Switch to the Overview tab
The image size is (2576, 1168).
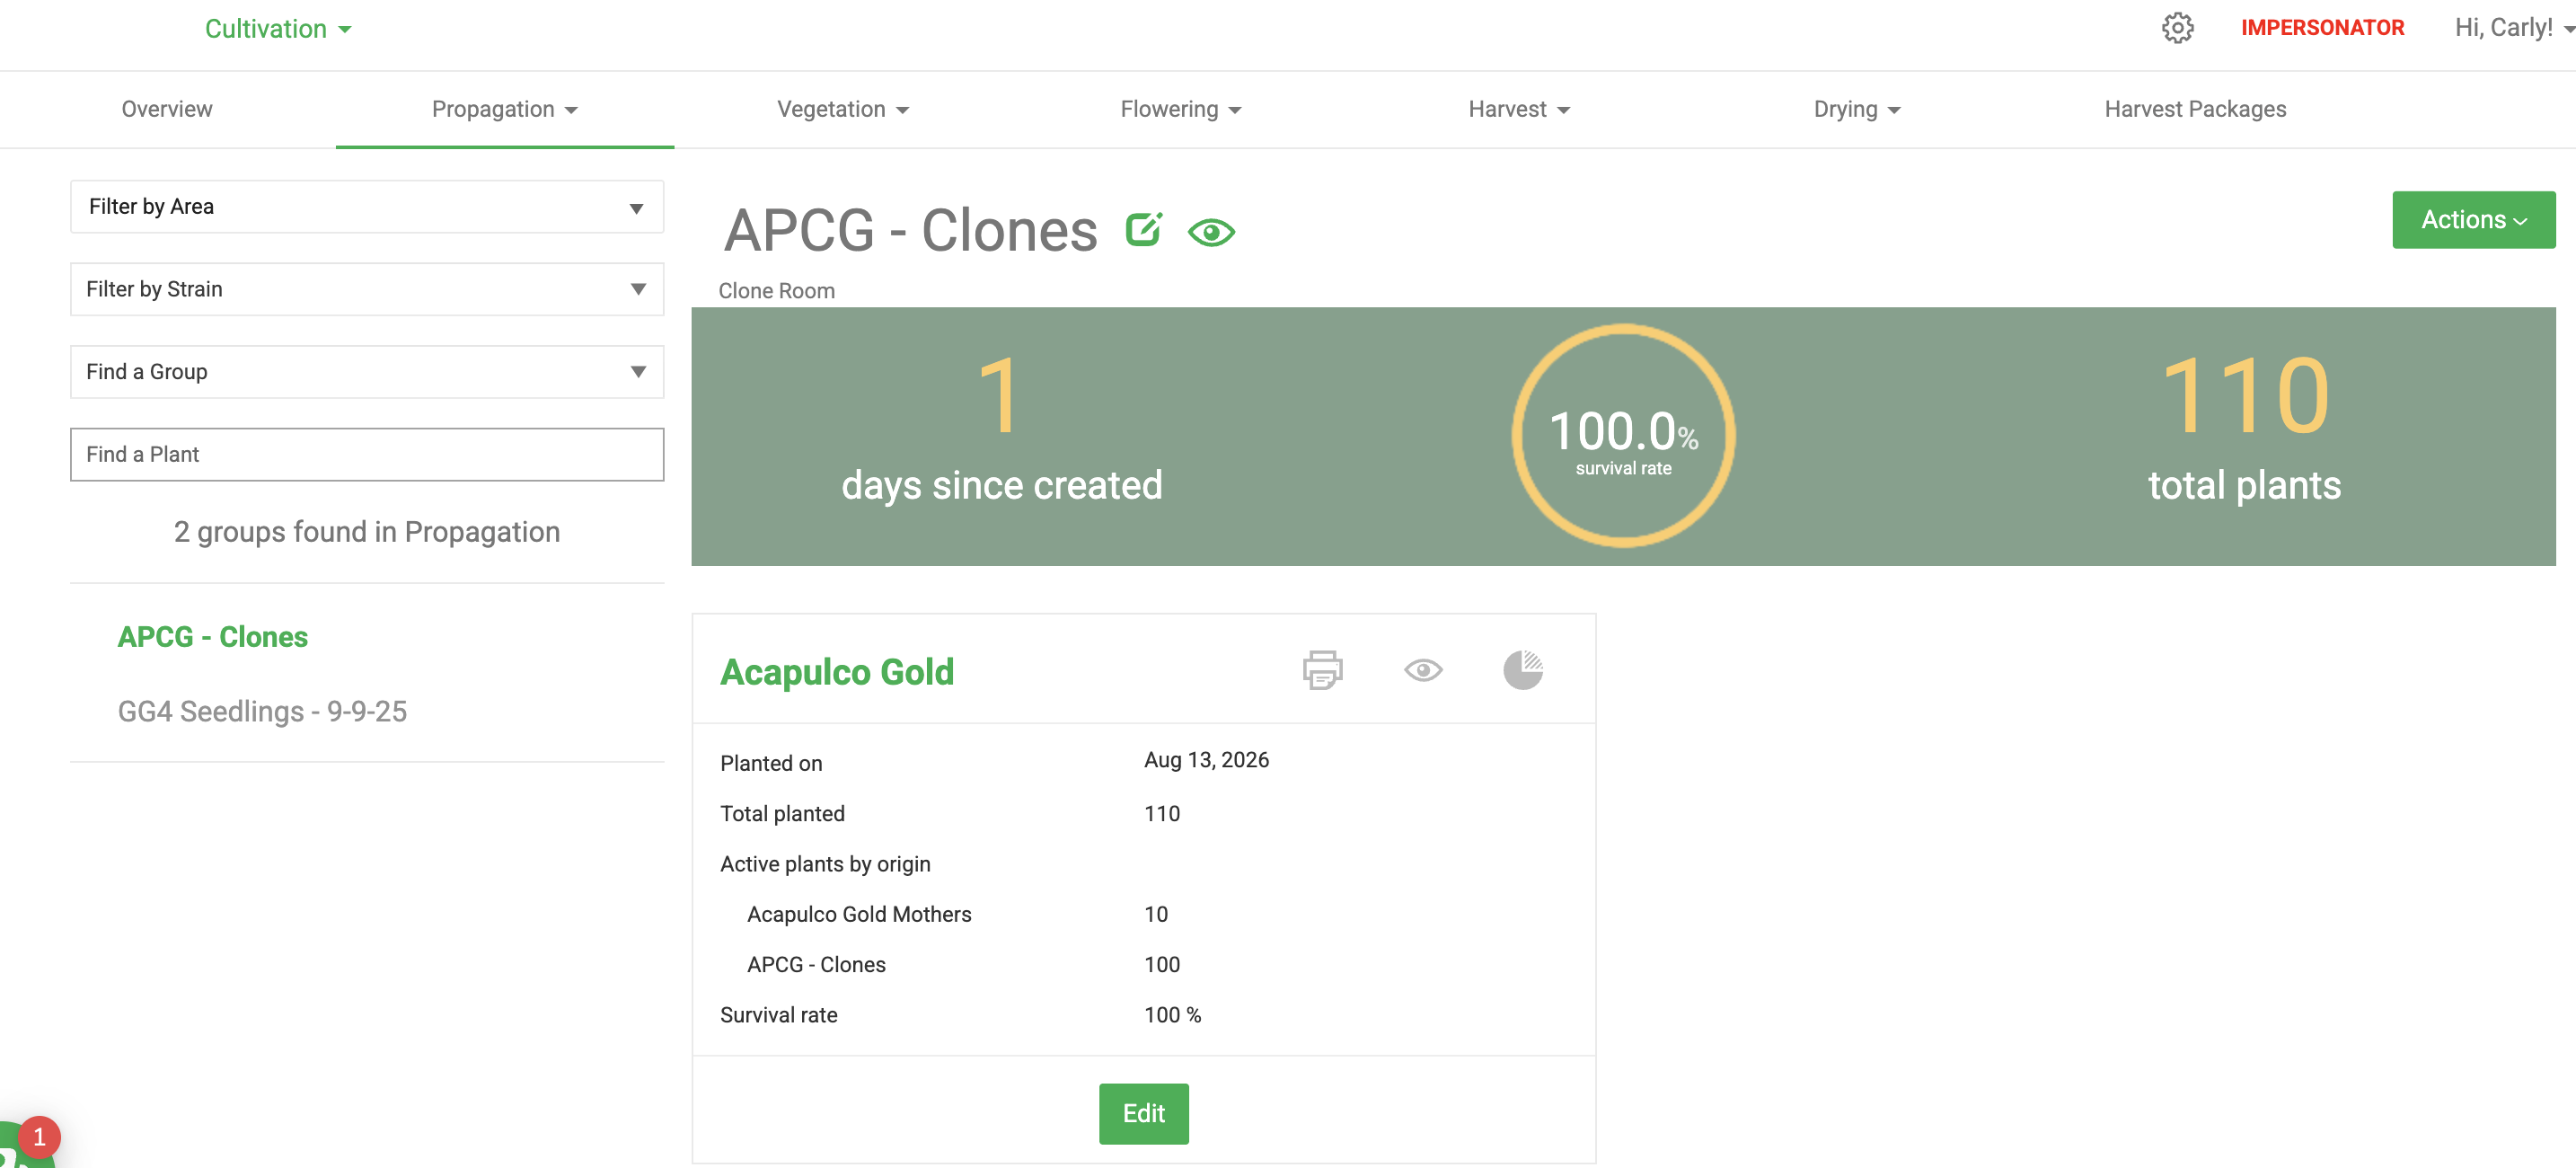click(x=167, y=109)
